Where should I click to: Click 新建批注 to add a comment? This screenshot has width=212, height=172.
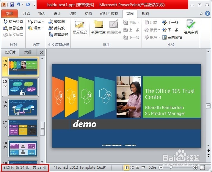click(x=98, y=27)
